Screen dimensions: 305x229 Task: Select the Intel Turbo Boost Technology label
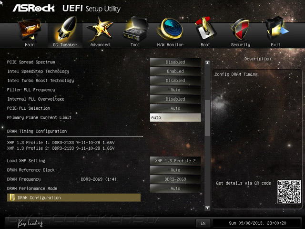coord(41,81)
